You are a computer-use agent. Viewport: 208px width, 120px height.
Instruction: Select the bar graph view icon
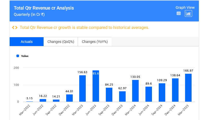[x=188, y=13]
